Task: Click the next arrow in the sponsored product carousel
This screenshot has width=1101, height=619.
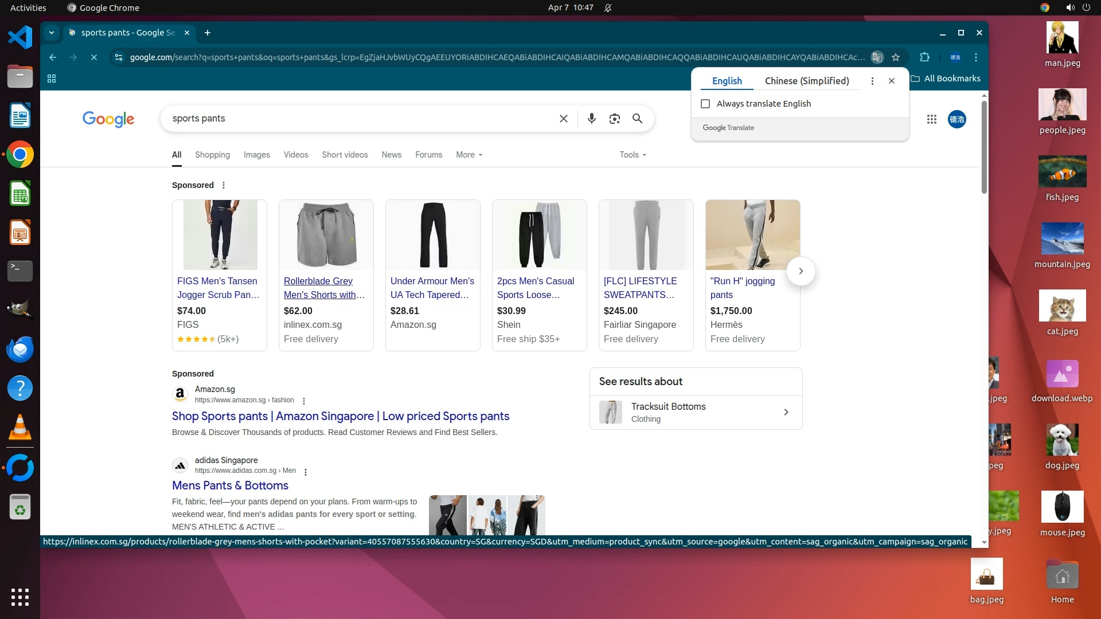Action: (x=801, y=271)
